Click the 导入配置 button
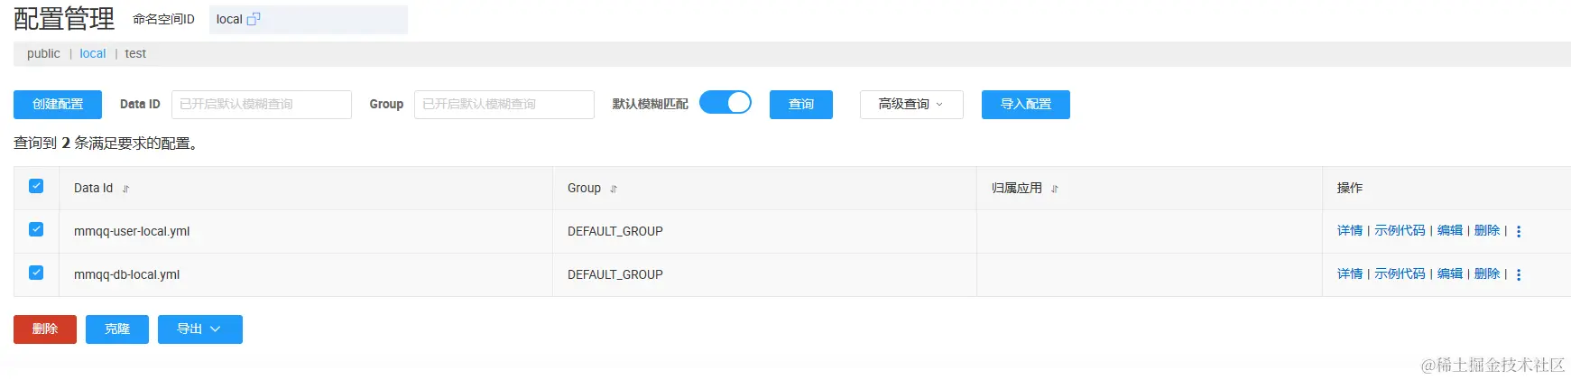Screen dimensions: 1571x380 (1026, 105)
